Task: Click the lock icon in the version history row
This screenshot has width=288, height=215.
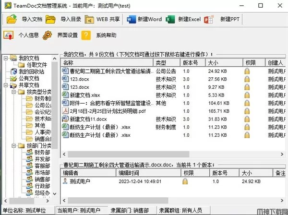Action: [x=185, y=181]
